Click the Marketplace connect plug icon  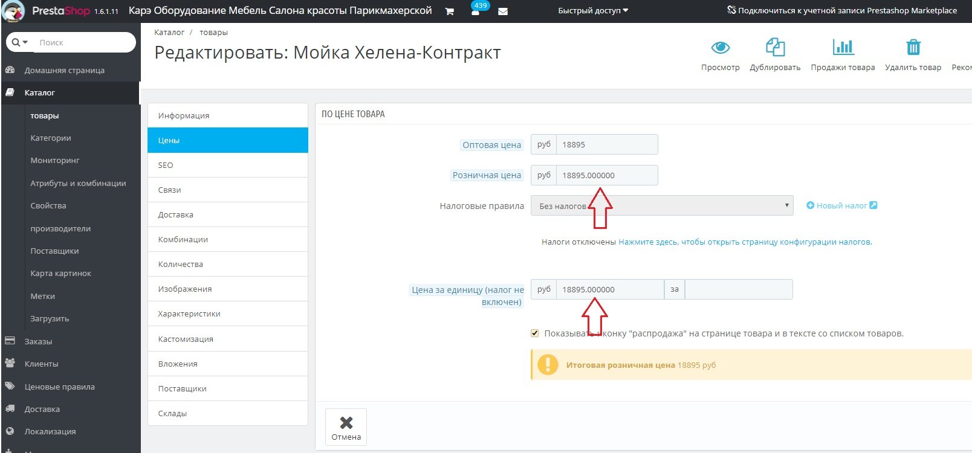[731, 10]
